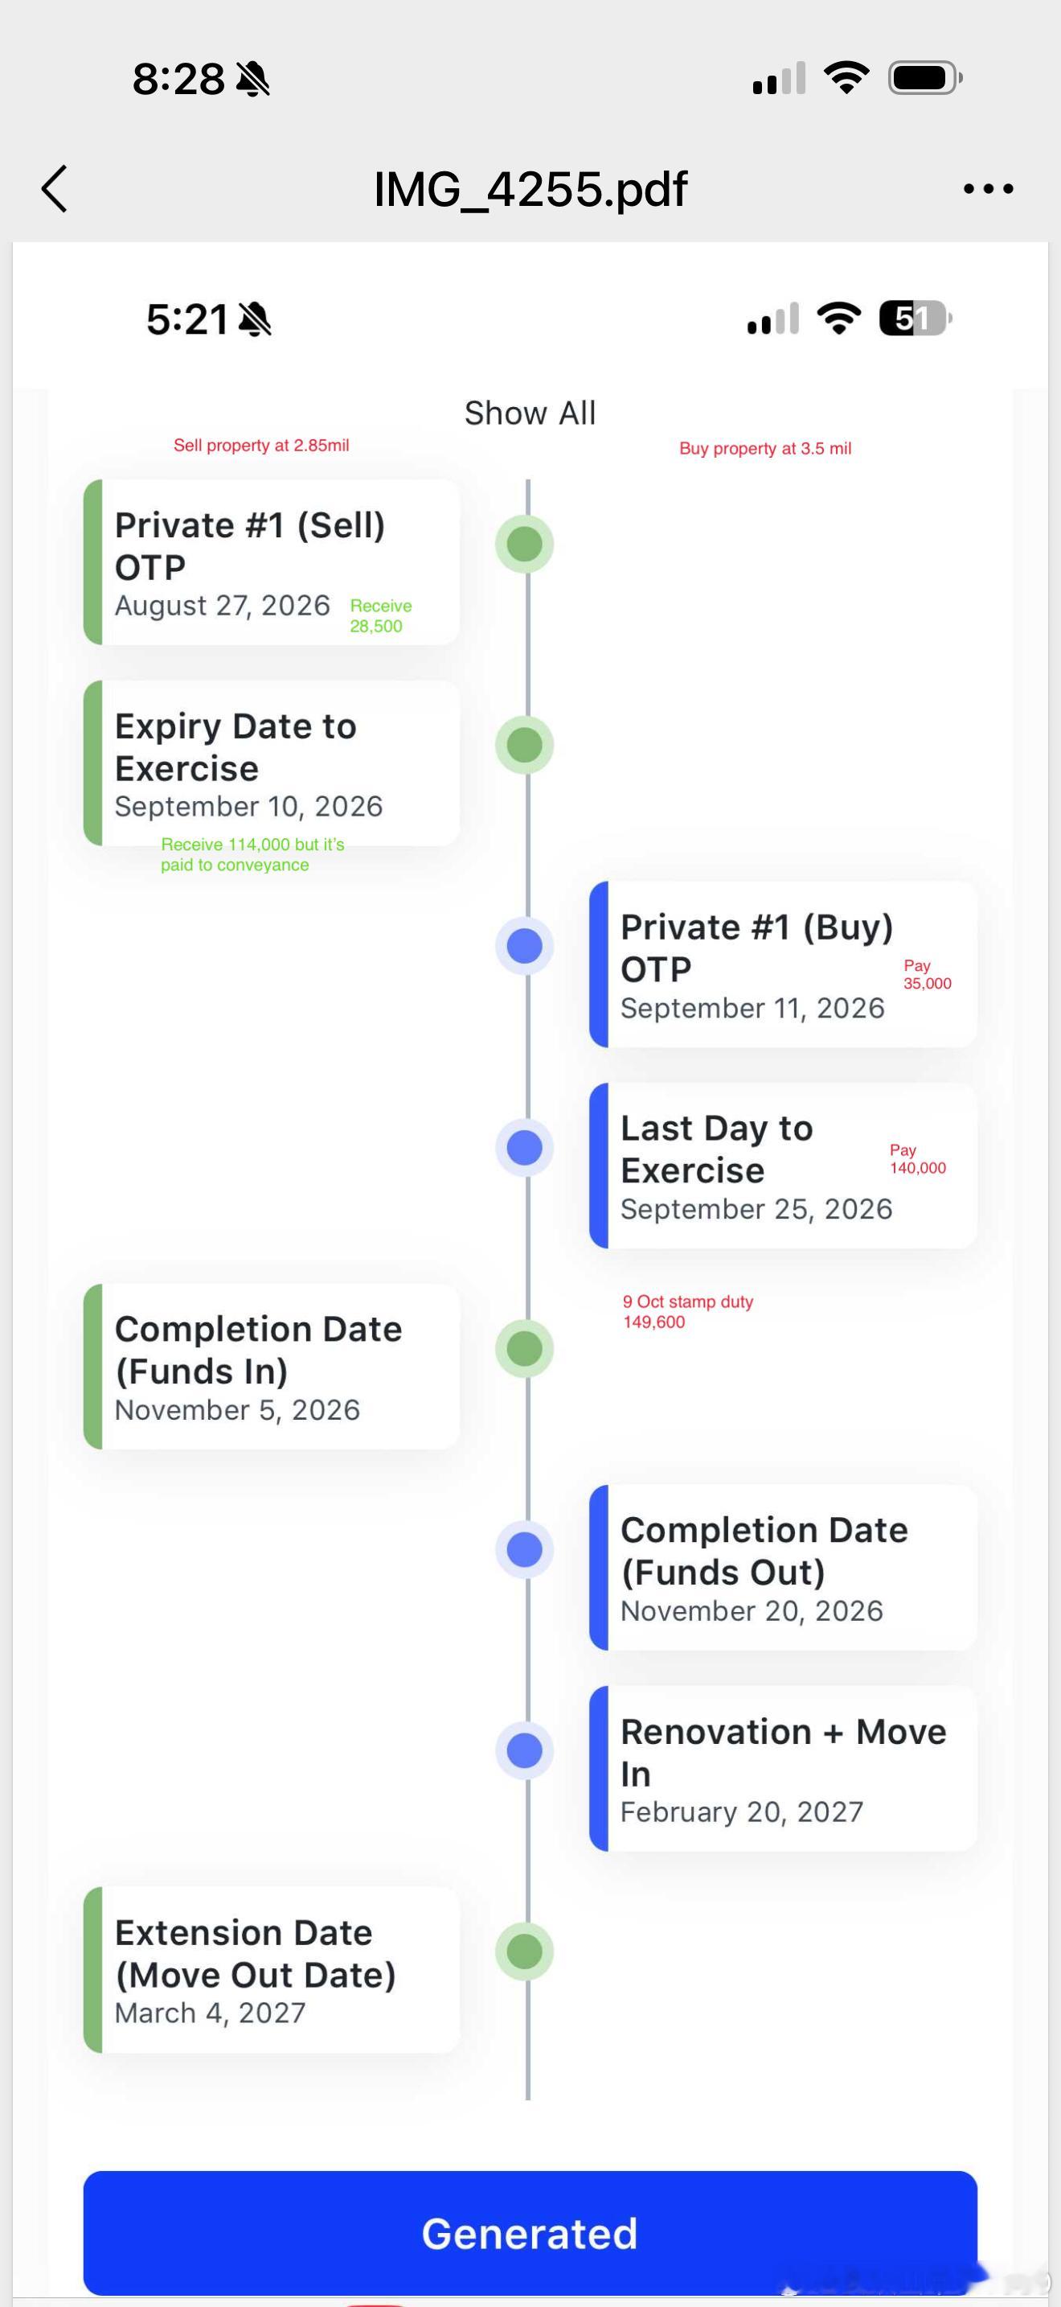1061x2307 pixels.
Task: Click the green marker for Expiry Date to Exercise
Action: click(x=524, y=745)
